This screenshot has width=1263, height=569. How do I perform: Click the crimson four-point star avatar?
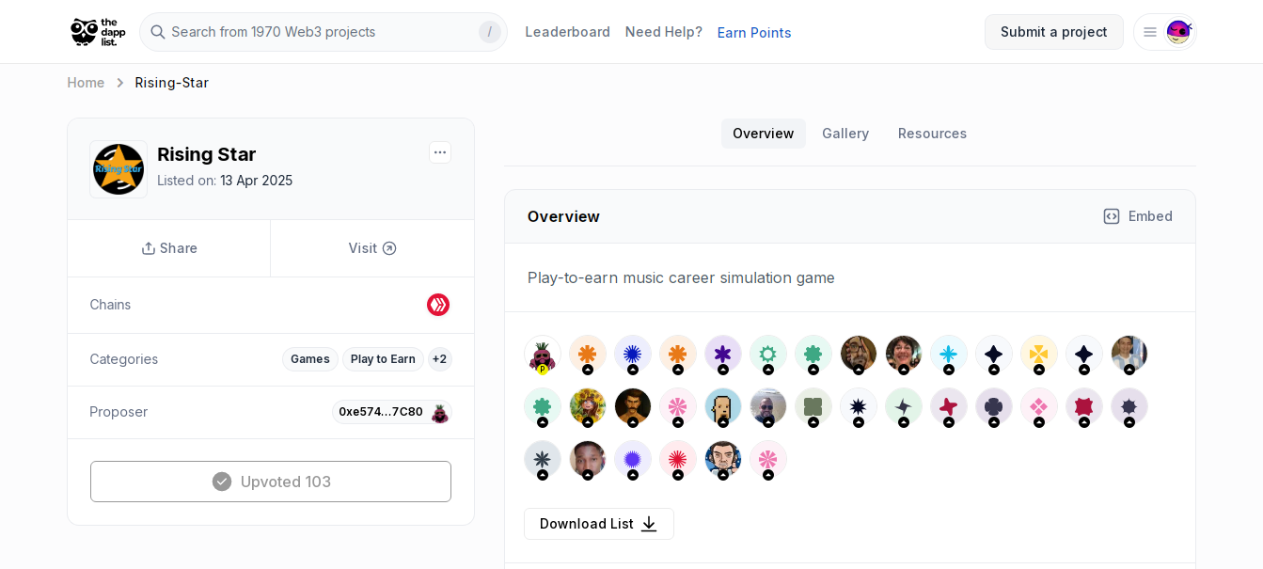pyautogui.click(x=949, y=407)
